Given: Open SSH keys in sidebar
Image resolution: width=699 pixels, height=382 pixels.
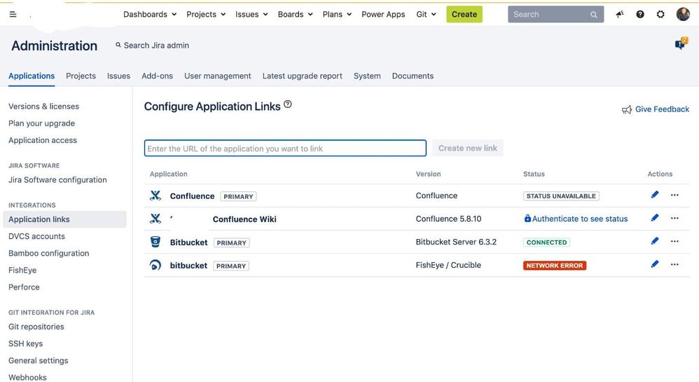Looking at the screenshot, I should 25,343.
